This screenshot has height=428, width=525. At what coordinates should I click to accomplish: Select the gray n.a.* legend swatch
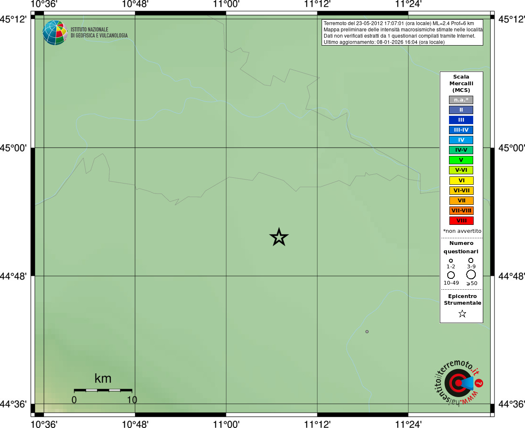(x=461, y=100)
